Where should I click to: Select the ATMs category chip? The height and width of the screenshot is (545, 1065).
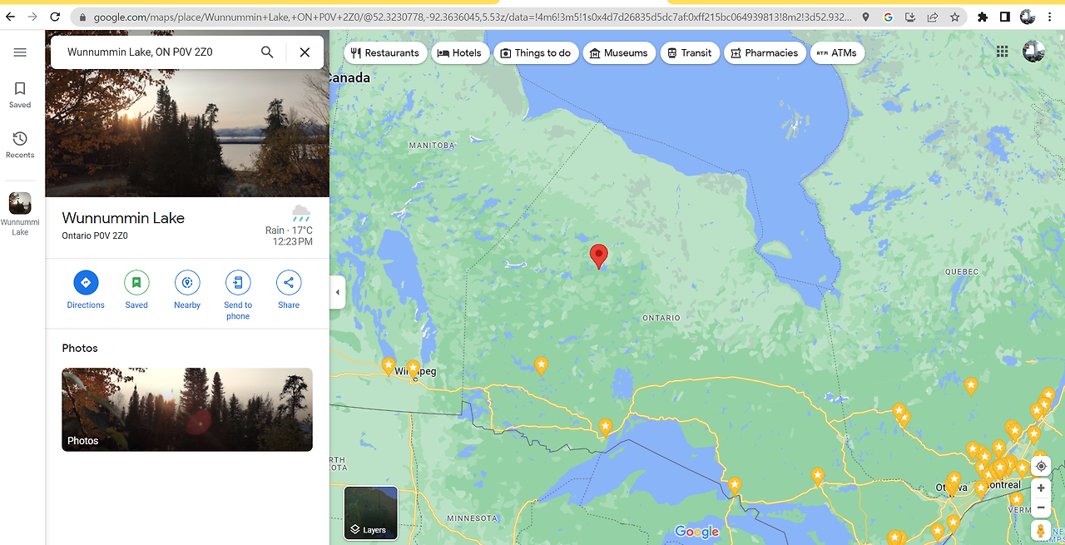click(837, 52)
